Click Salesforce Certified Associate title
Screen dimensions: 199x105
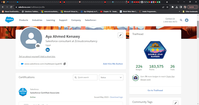tap(45, 93)
